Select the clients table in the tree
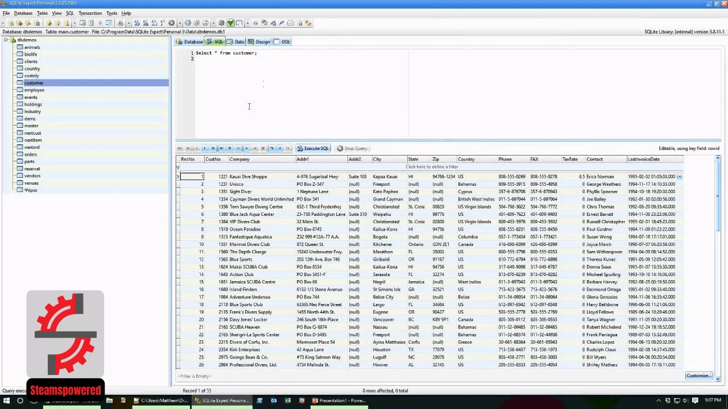Viewport: 728px width, 409px height. coord(31,61)
